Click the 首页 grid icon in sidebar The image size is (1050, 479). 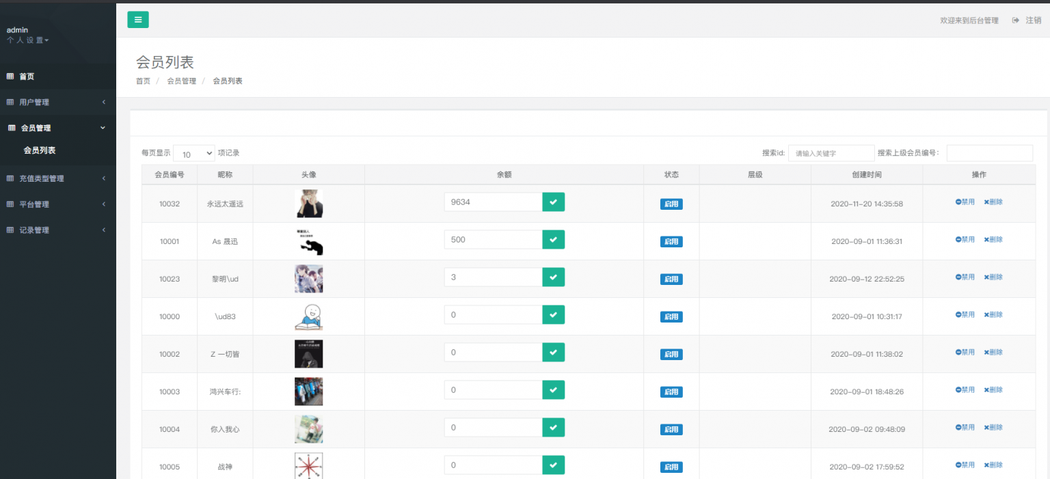(x=10, y=77)
